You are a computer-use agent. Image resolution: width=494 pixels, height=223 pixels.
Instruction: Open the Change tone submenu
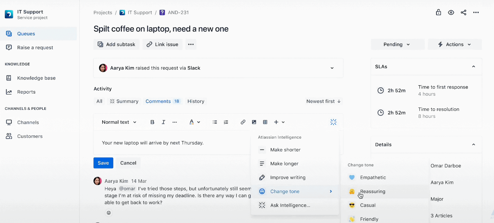(295, 192)
